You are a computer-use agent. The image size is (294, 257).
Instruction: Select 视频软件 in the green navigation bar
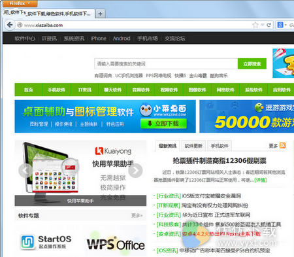[x=169, y=90]
